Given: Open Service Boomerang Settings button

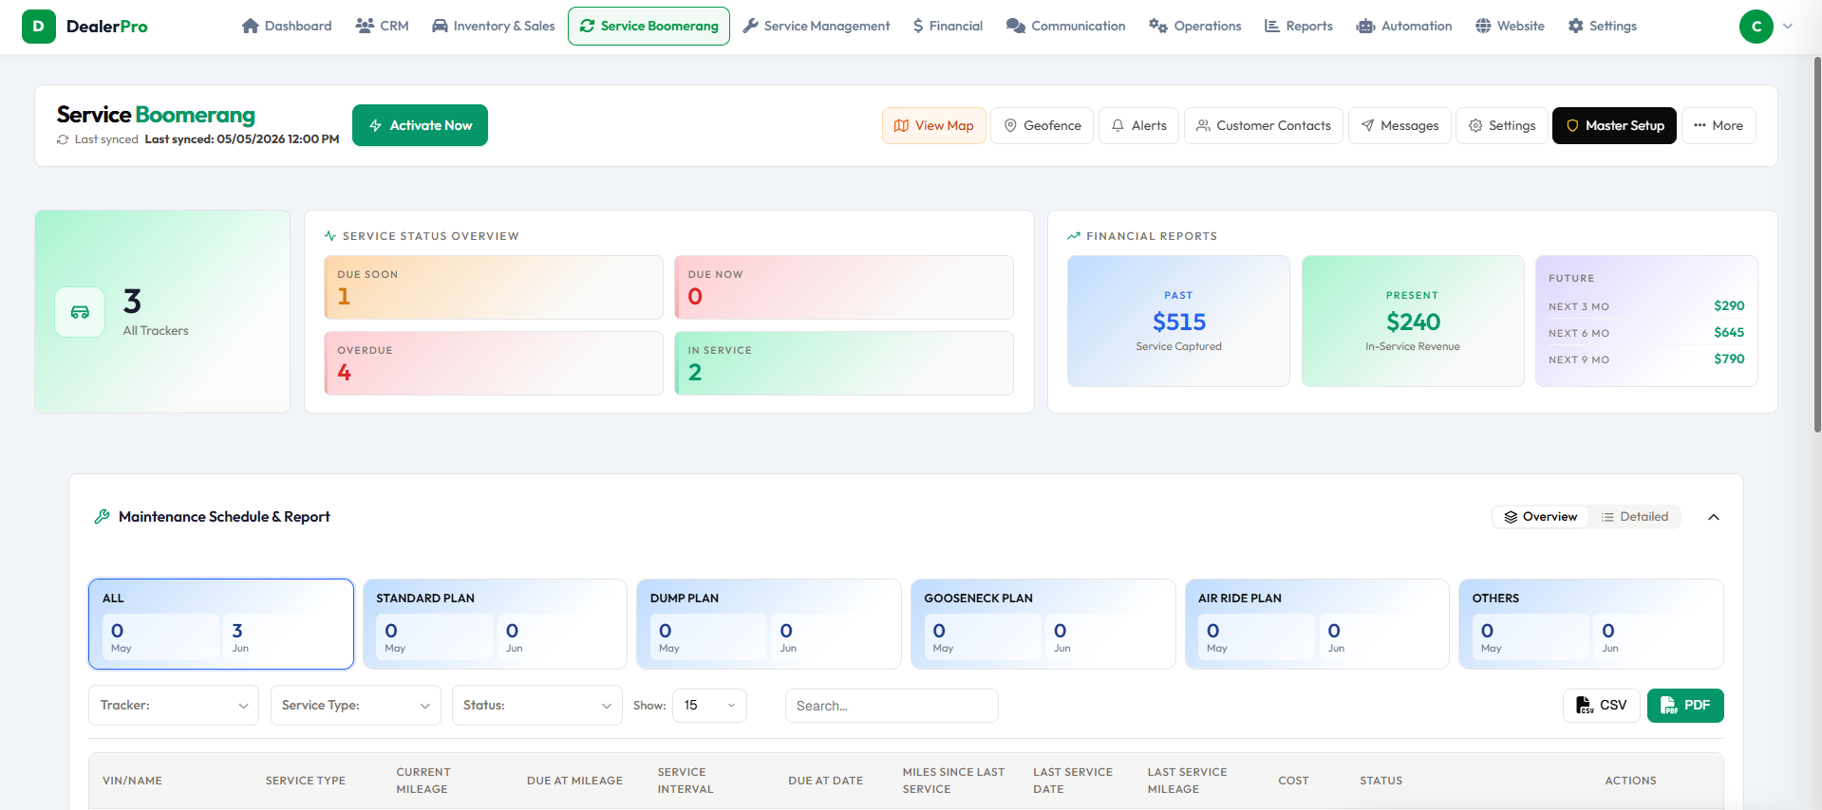Looking at the screenshot, I should tap(1501, 125).
